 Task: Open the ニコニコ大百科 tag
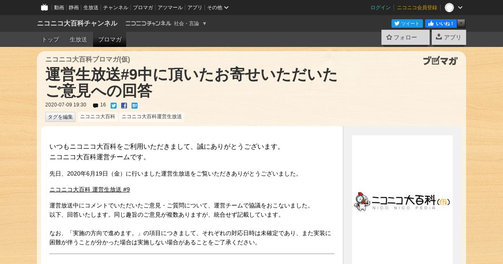tap(98, 117)
